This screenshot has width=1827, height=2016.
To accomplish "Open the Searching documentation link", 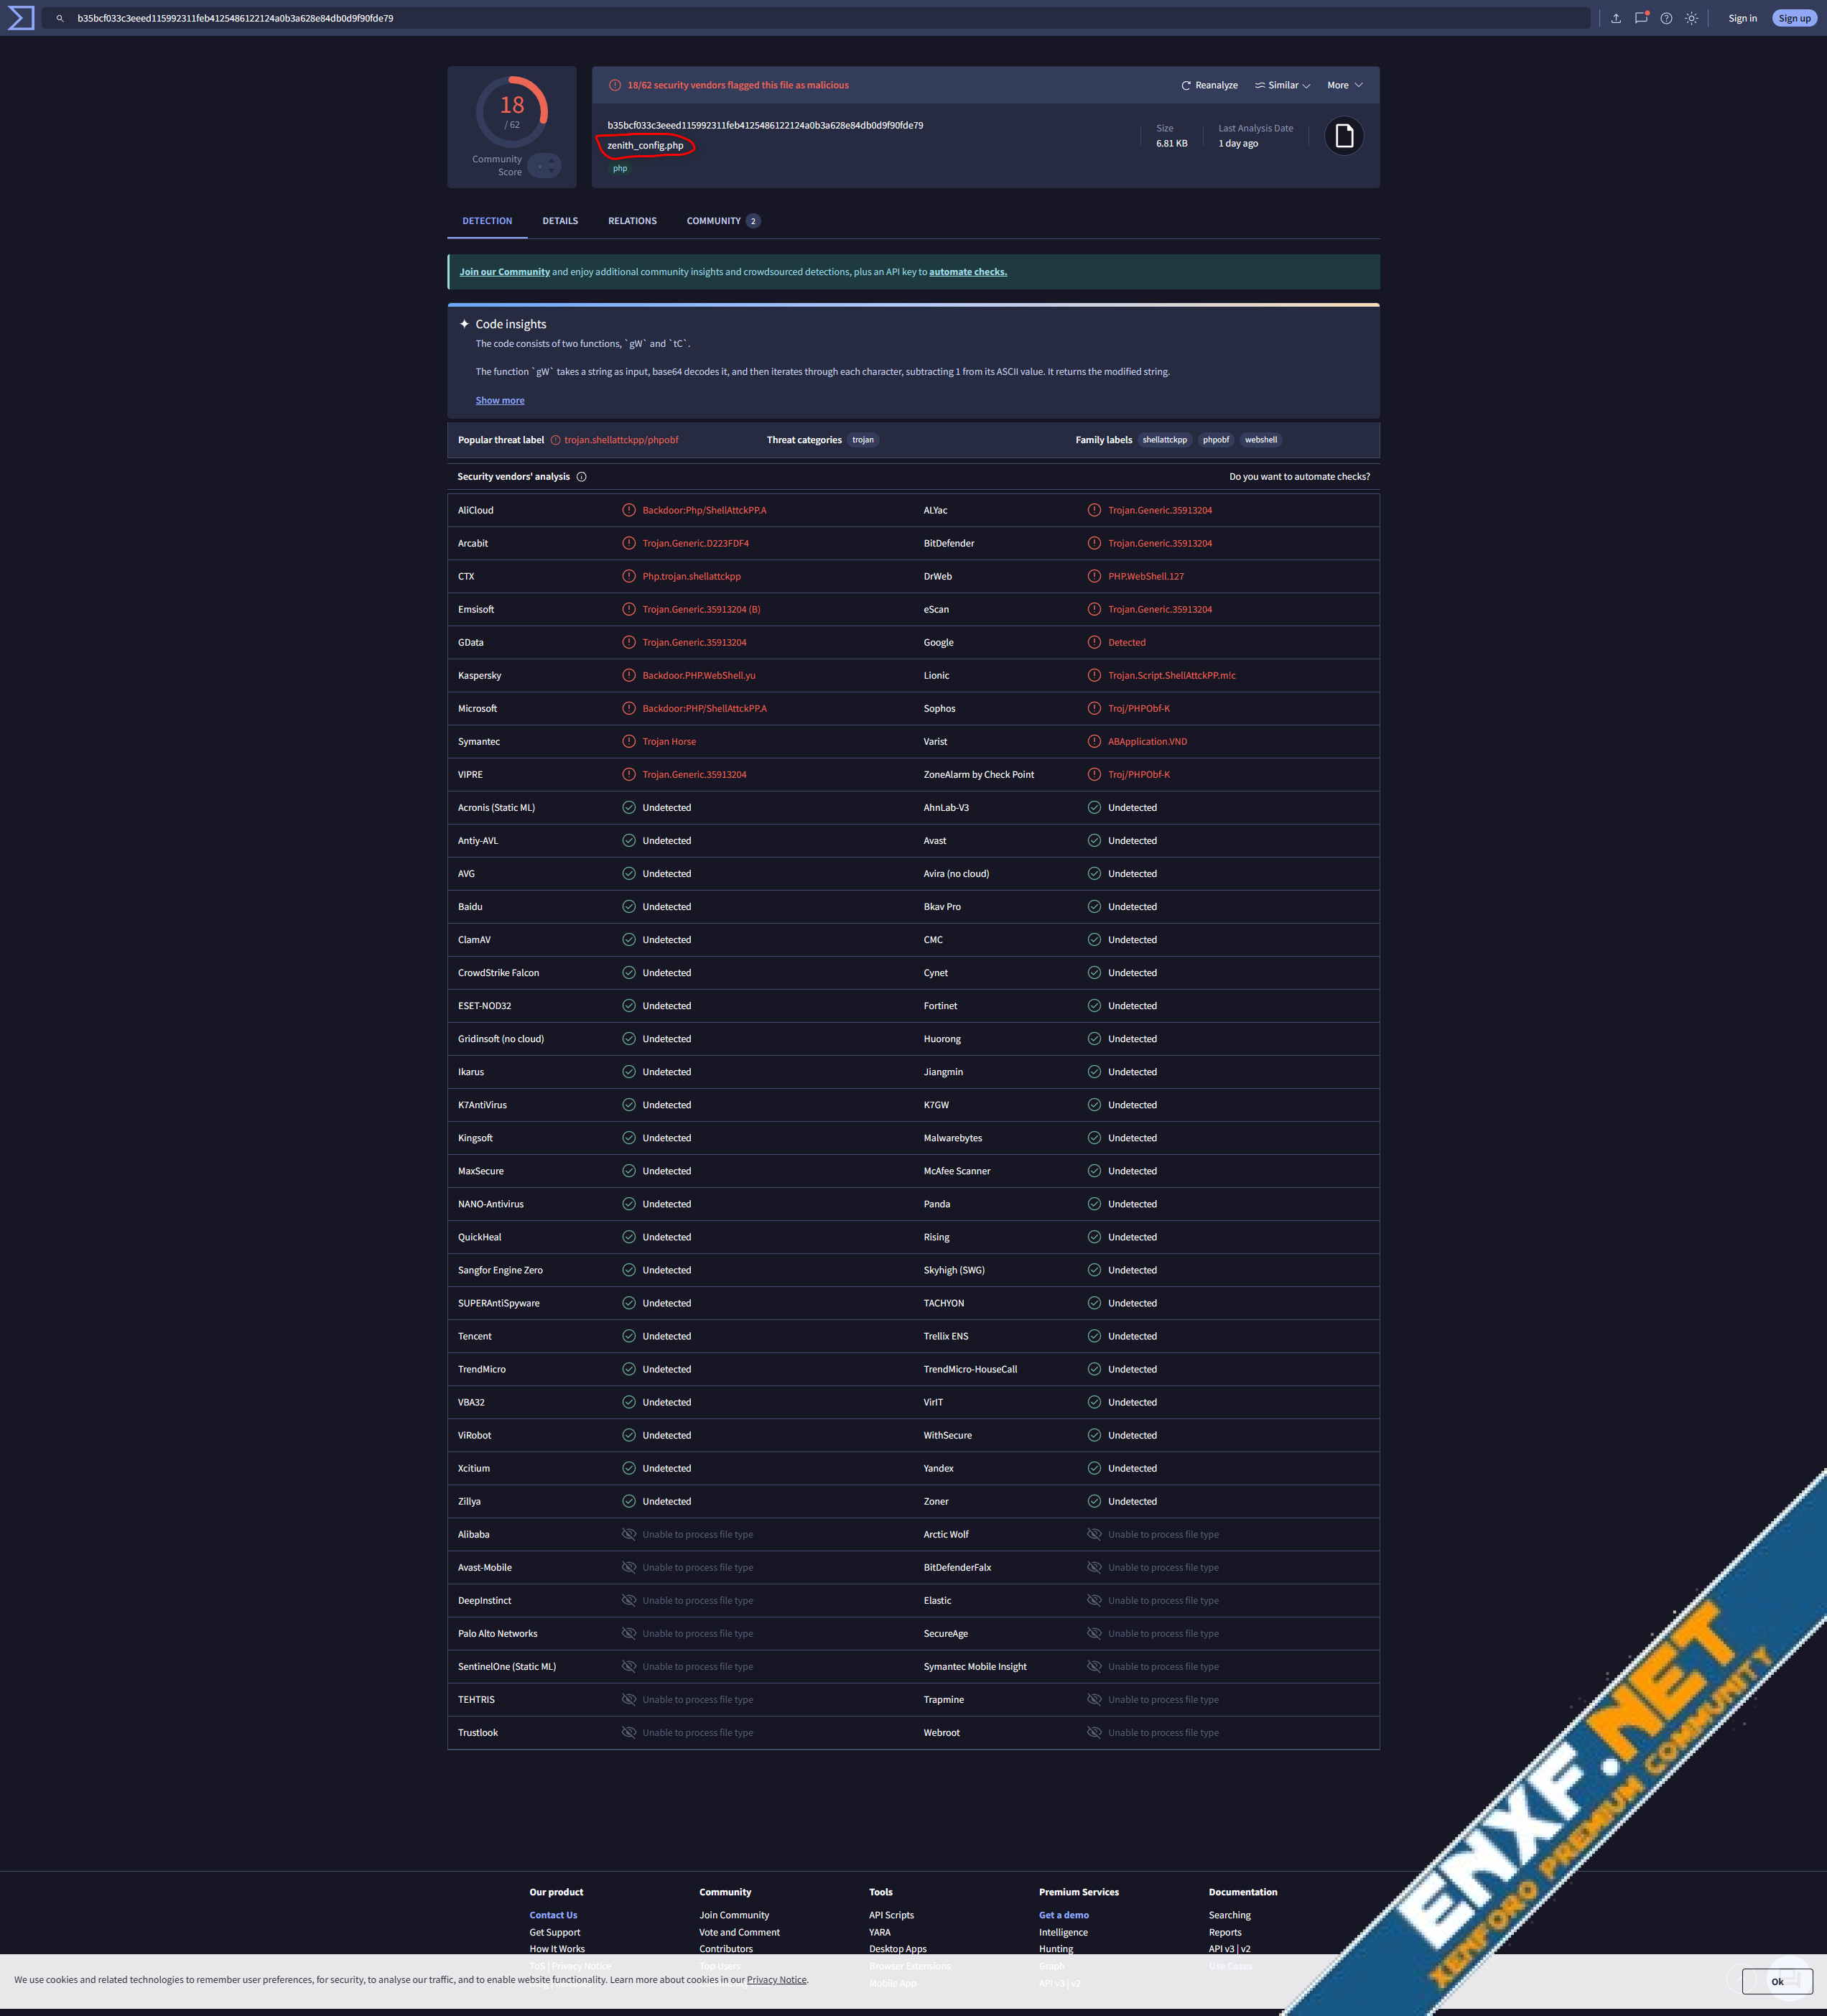I will (x=1229, y=1915).
